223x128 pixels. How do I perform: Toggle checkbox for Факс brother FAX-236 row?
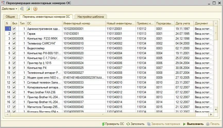click(x=14, y=92)
